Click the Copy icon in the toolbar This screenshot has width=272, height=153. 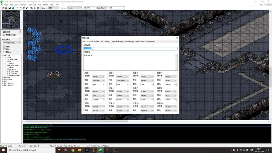[32, 8]
